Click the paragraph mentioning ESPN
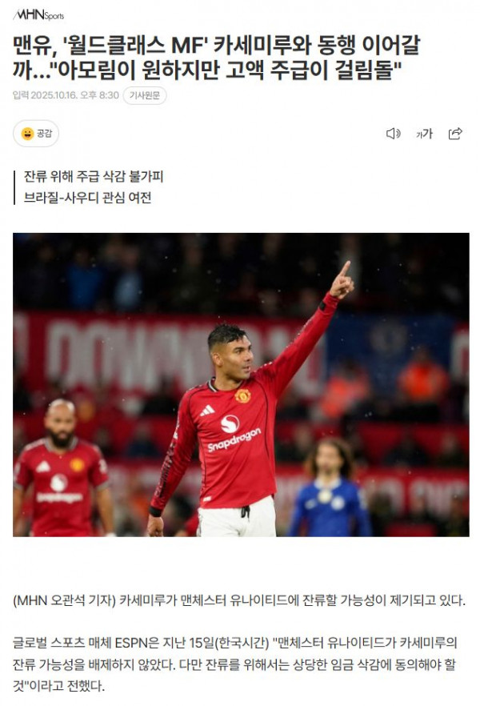This screenshot has width=480, height=706. (235, 664)
